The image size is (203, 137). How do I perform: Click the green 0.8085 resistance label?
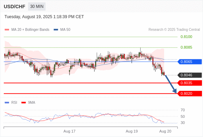186,47
